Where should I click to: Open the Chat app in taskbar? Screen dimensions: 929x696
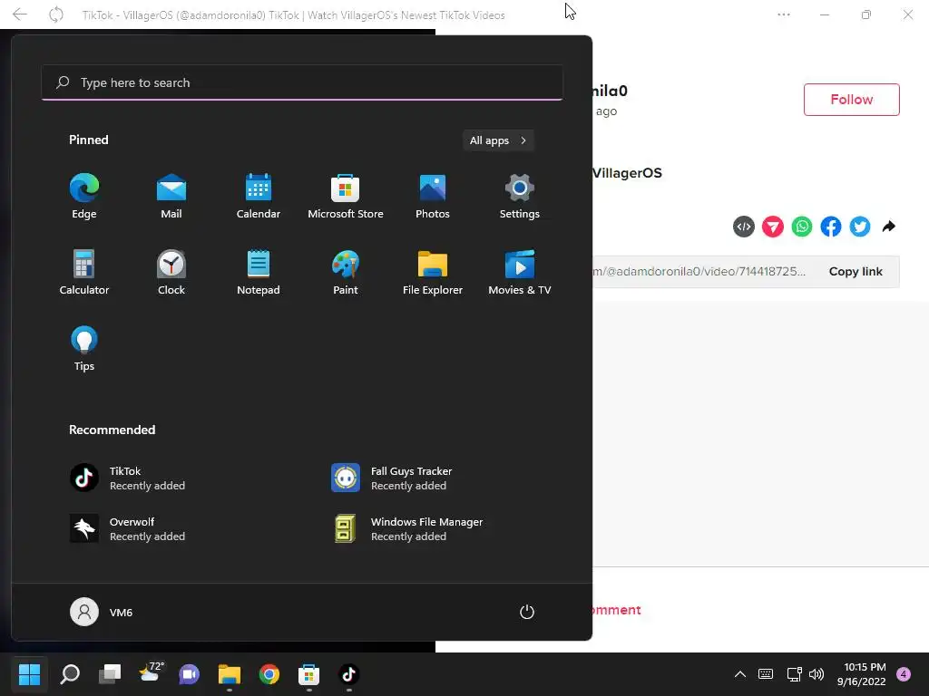(x=190, y=674)
